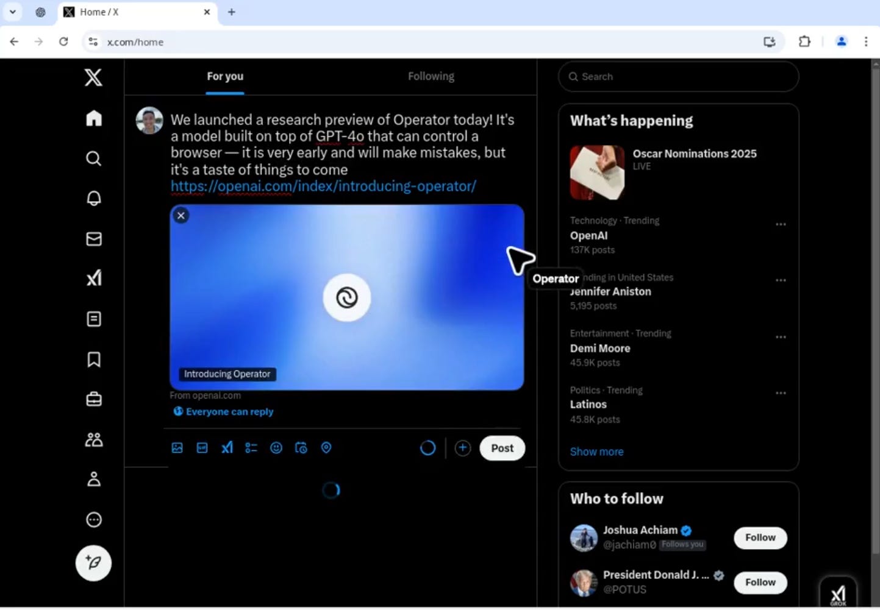The width and height of the screenshot is (880, 610).
Task: Open Profile icon in sidebar
Action: point(94,480)
